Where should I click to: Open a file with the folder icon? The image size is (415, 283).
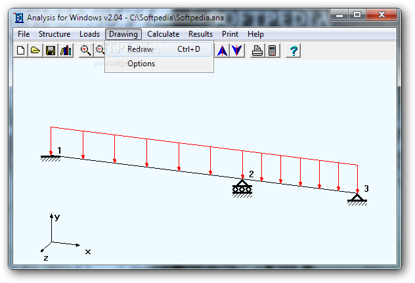pyautogui.click(x=35, y=51)
